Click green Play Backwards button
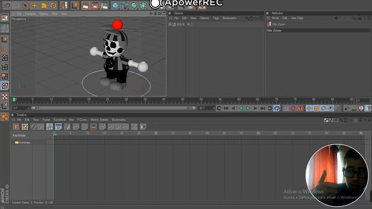The height and width of the screenshot is (209, 372). [241, 109]
